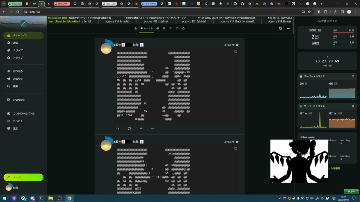Click the pcsc-rs #11 (back to normal) ticker item
360x202 pixels.
point(237,21)
